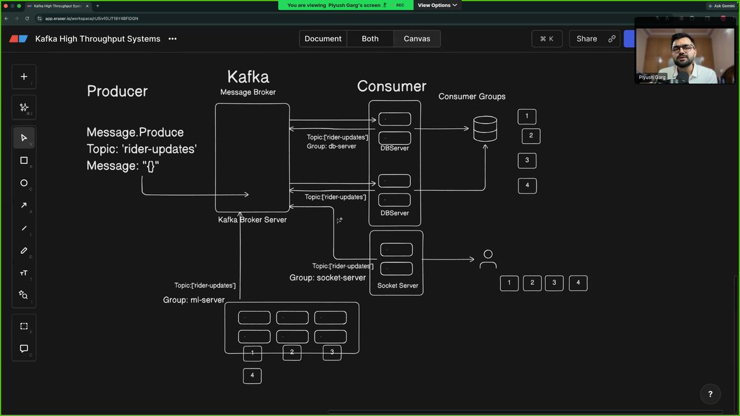Select the 'Group: socket-server' label
The image size is (740, 416).
pyautogui.click(x=327, y=278)
